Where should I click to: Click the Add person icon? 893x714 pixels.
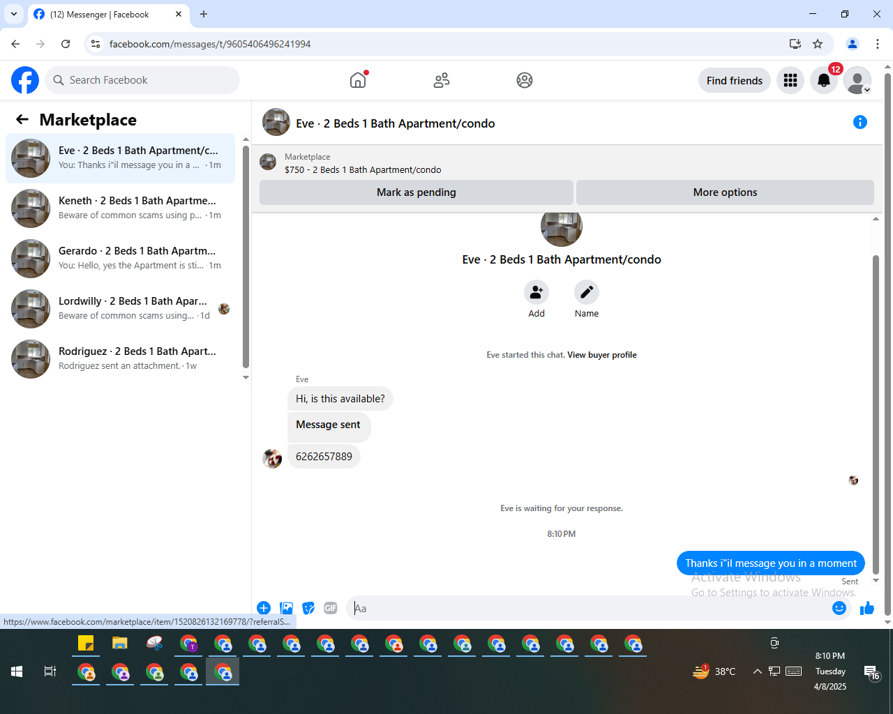pos(536,292)
